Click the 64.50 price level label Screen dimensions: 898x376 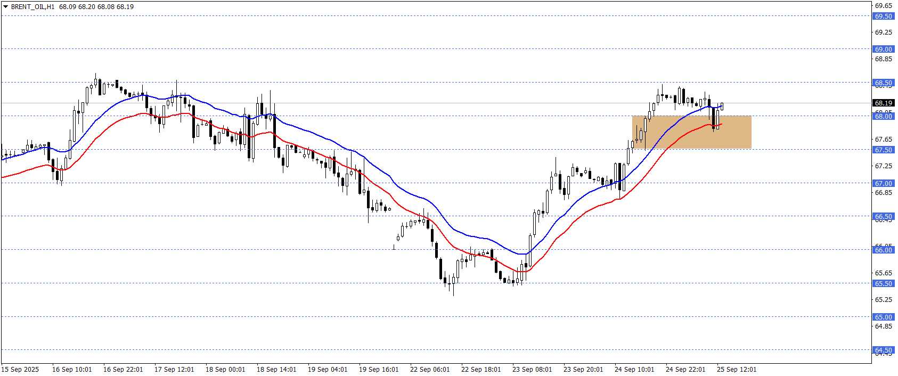(x=883, y=350)
